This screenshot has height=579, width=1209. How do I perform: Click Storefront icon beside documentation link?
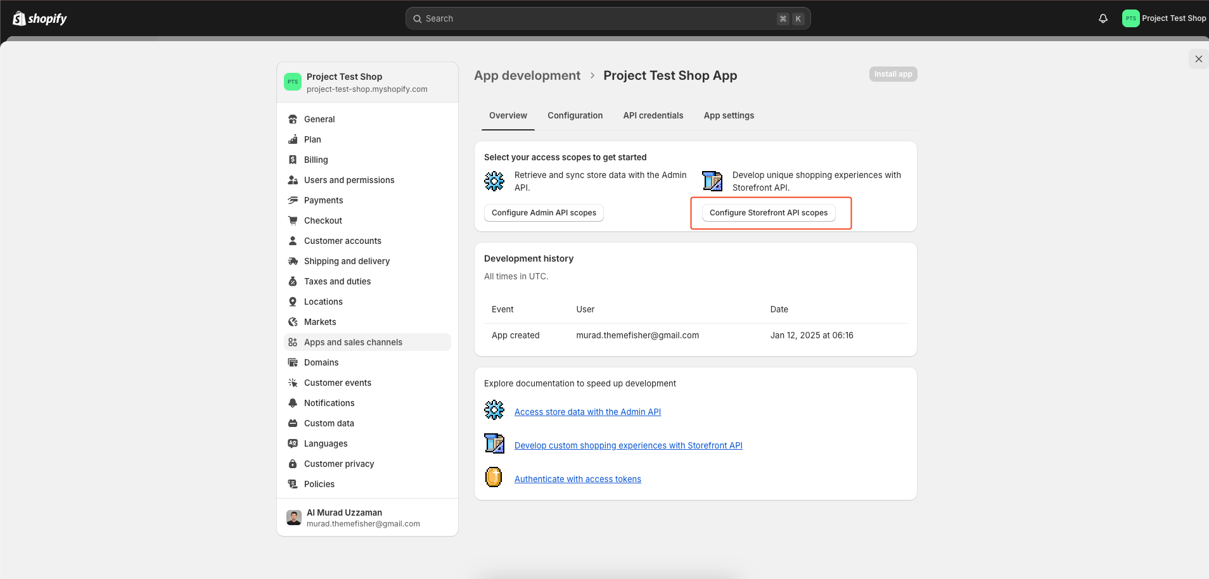[x=494, y=443]
